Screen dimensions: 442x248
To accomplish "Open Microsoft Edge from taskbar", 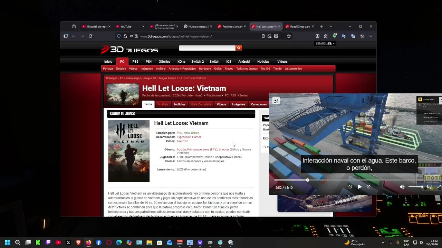I will point(119,242).
